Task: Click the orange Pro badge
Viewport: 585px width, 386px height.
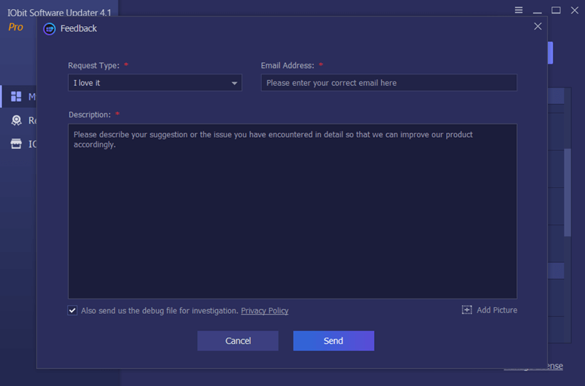Action: (15, 27)
